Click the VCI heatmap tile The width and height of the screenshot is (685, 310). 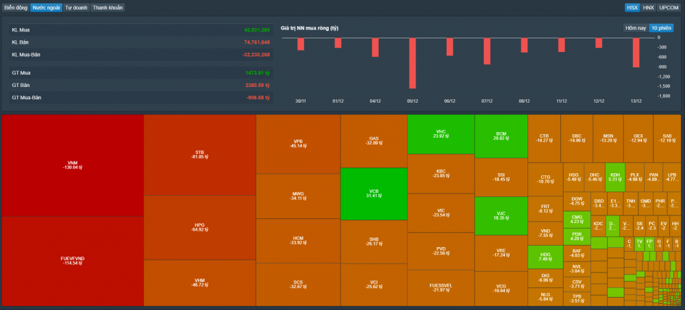pyautogui.click(x=373, y=285)
